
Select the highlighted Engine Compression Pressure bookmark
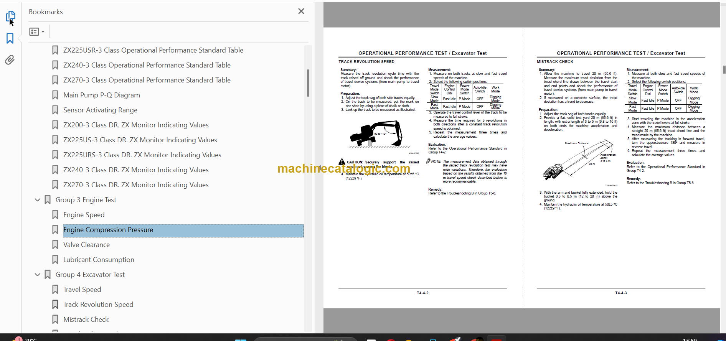tap(108, 230)
